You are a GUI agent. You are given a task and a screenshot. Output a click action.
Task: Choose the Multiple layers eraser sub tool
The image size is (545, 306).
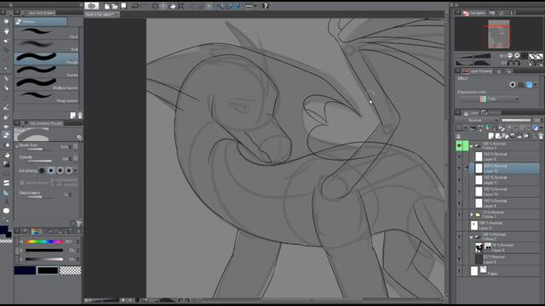point(46,85)
